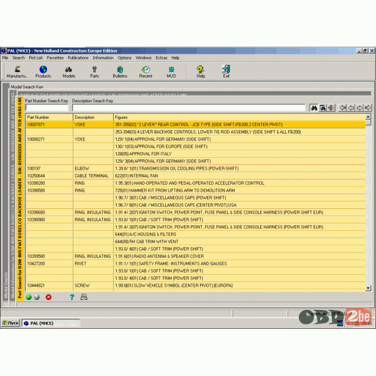376x376 pixels.
Task: Click PAL (NHCE) taskbar button
Action: click(51, 323)
